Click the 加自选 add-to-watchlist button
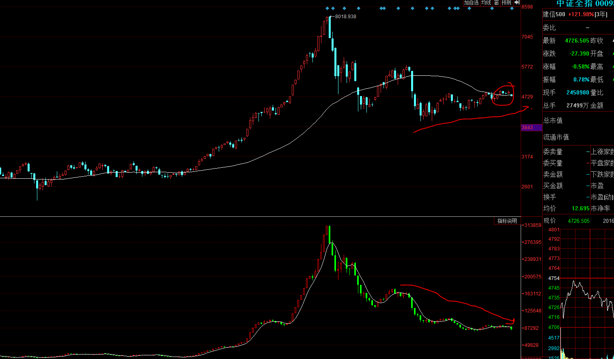The image size is (614, 359). point(472,2)
